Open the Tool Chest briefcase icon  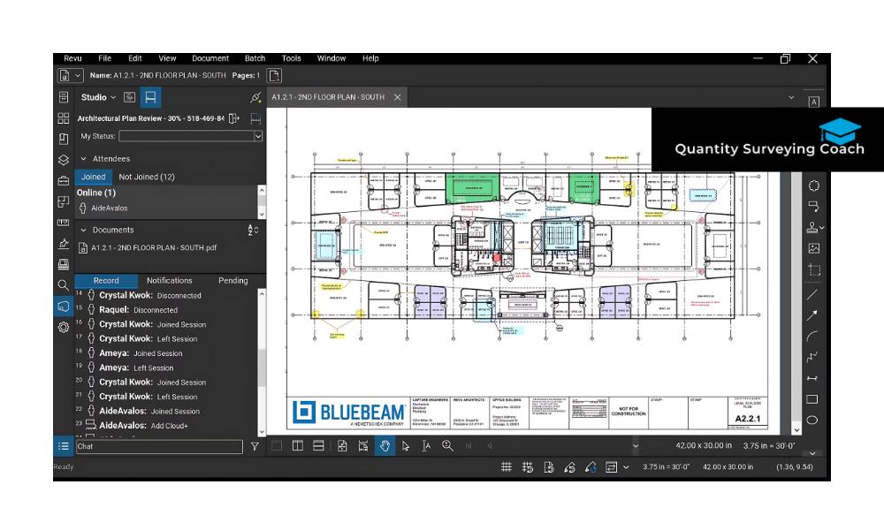point(63,181)
